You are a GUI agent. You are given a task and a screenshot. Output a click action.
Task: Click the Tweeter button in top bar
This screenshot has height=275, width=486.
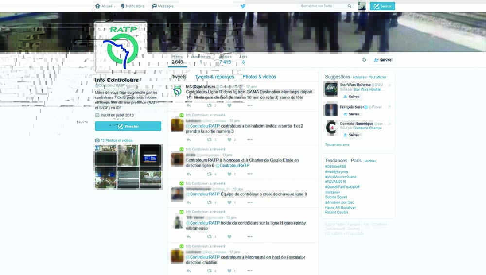pyautogui.click(x=382, y=6)
